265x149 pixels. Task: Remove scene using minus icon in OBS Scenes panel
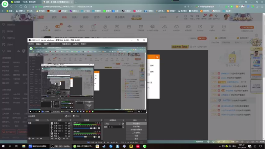[x=33, y=138]
